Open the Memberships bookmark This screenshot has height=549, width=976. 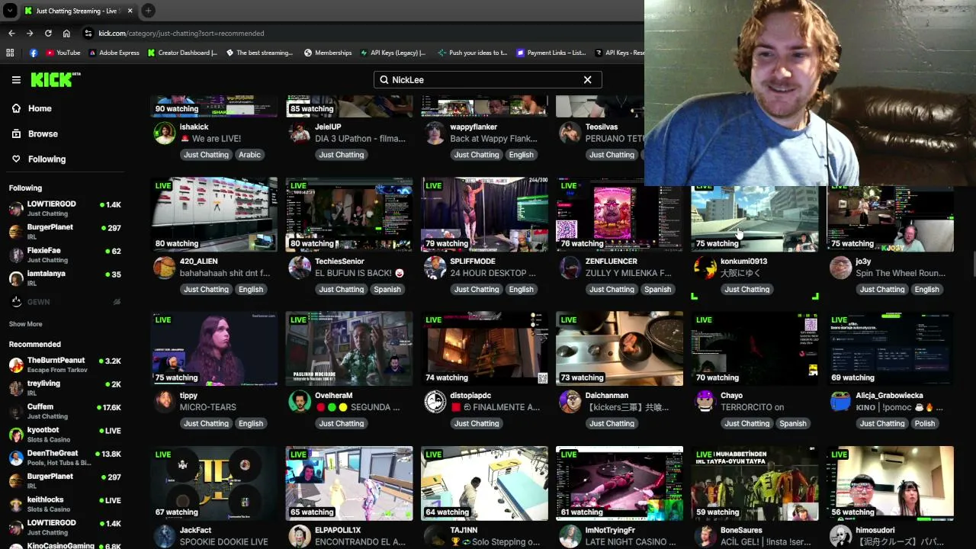(x=328, y=53)
